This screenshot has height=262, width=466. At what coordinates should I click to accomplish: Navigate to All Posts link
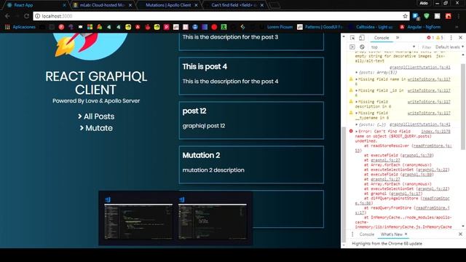pos(96,116)
